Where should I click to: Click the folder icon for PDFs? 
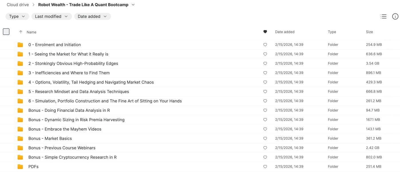click(x=20, y=167)
